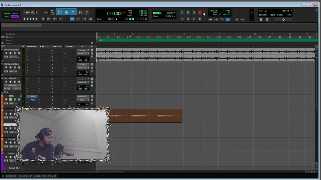Select Rel Grid edit mode
The image size is (321, 180).
15,16
